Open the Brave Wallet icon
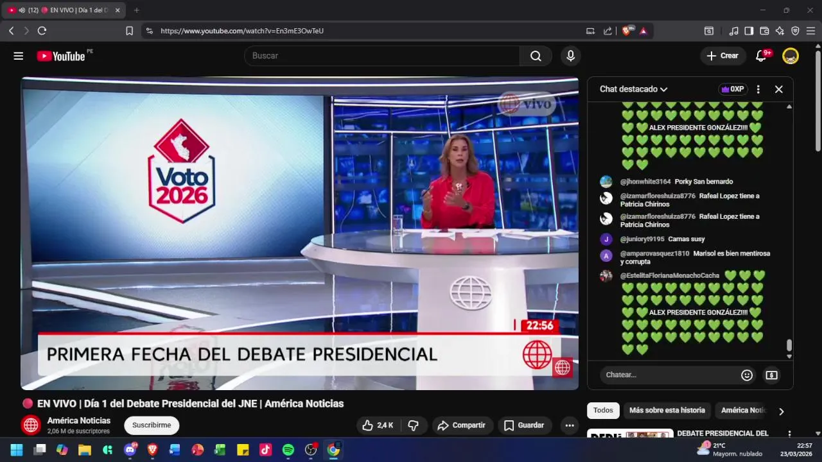The width and height of the screenshot is (822, 462). pyautogui.click(x=764, y=31)
